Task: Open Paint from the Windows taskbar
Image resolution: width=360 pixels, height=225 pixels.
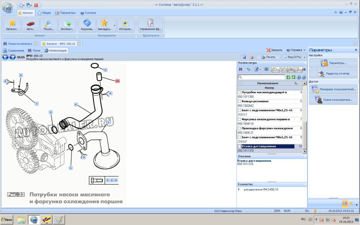Action: [59, 220]
